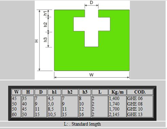167x129 pixels.
Task: Click the H dimension label on the left
Action: pyautogui.click(x=36, y=41)
